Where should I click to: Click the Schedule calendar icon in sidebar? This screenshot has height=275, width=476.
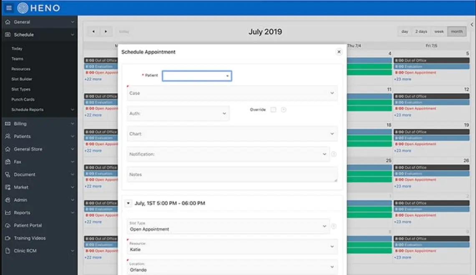coord(8,35)
